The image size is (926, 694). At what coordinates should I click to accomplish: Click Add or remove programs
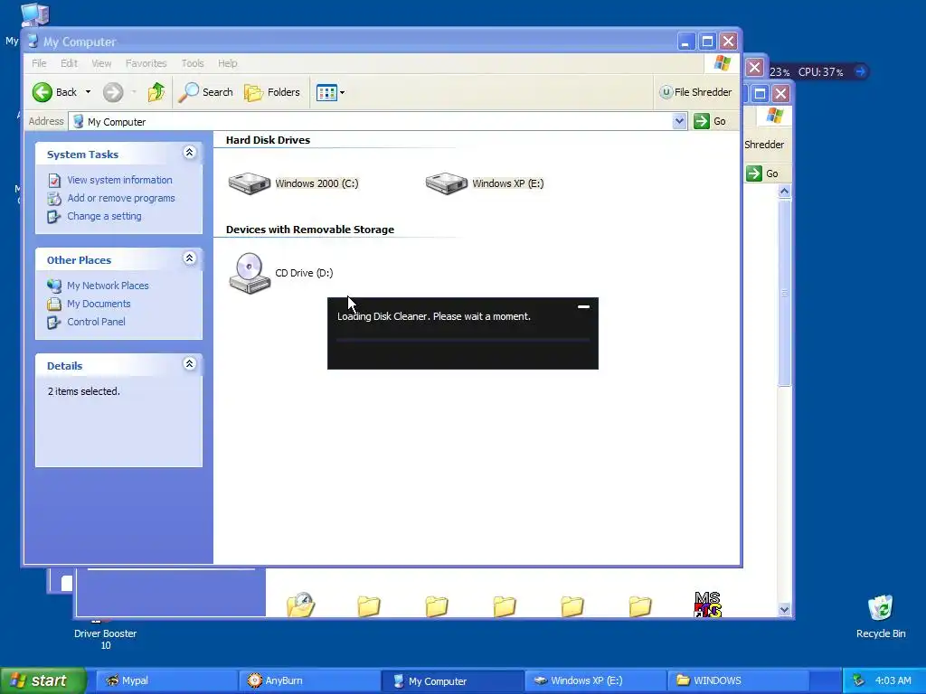click(x=121, y=198)
